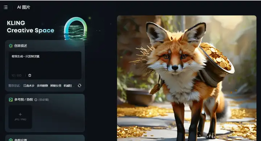Viewport: 261px width, 141px height.
Task: Click the trash icon to clear prompt
Action: 30,75
